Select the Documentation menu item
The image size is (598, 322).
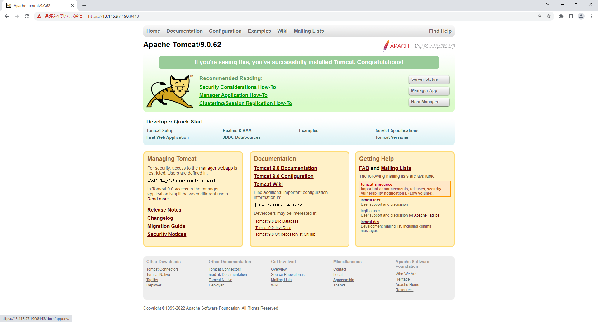pyautogui.click(x=184, y=31)
